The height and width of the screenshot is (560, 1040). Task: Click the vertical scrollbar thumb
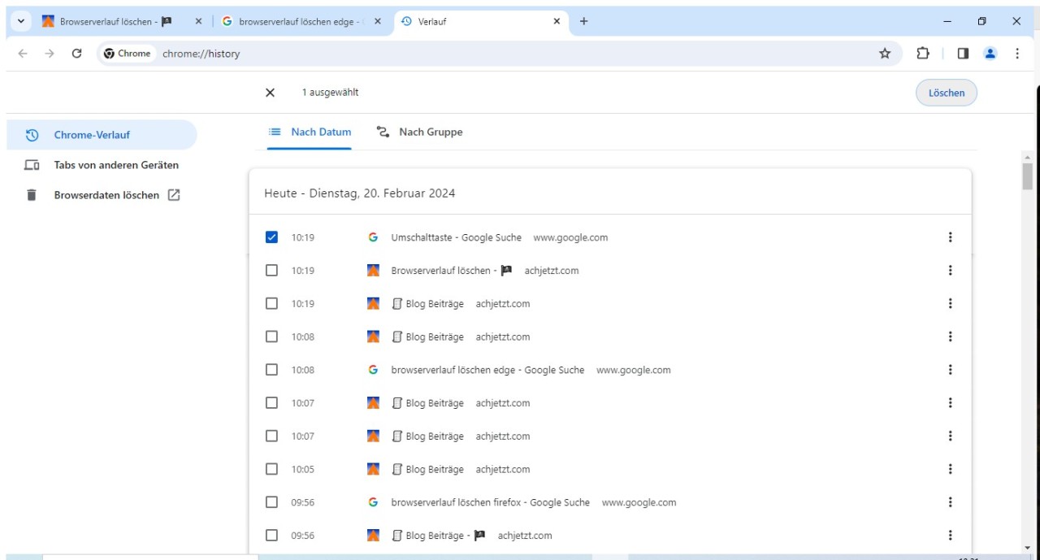pos(1027,176)
